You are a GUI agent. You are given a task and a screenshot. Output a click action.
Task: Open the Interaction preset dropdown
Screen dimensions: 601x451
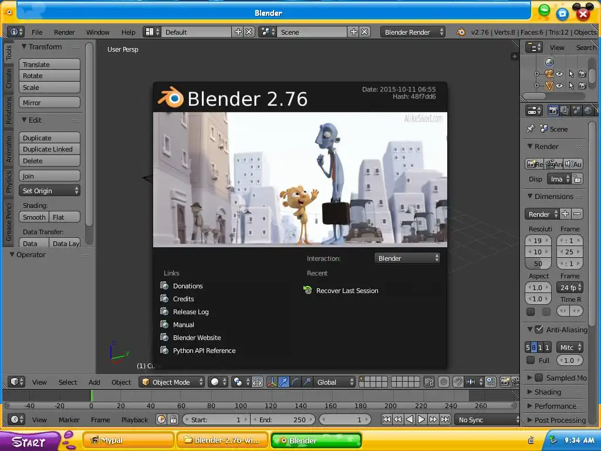[x=407, y=258]
